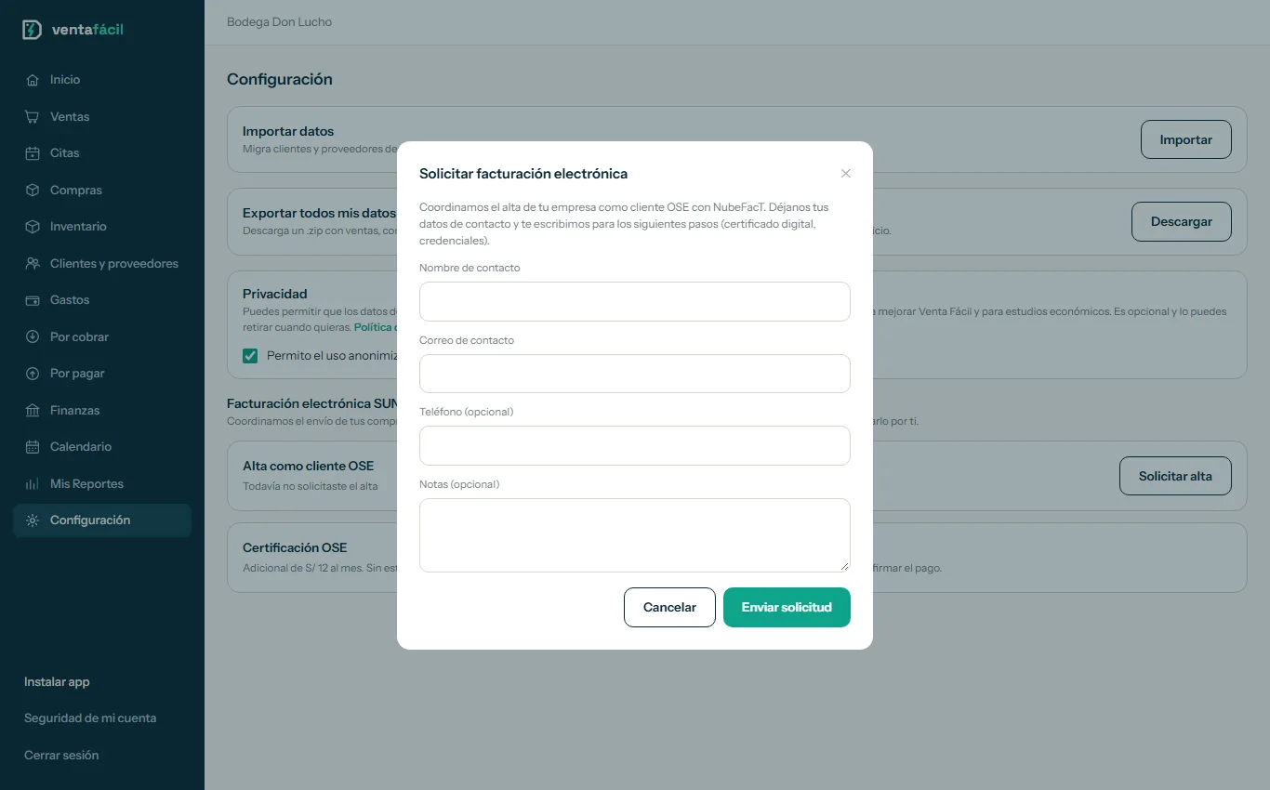Click the Mis Reportes bar chart icon

(x=33, y=484)
